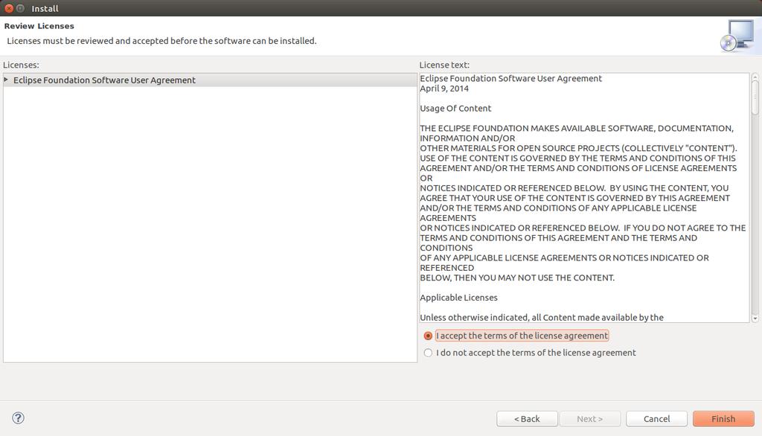Click the empty area in Licenses list

210,224
